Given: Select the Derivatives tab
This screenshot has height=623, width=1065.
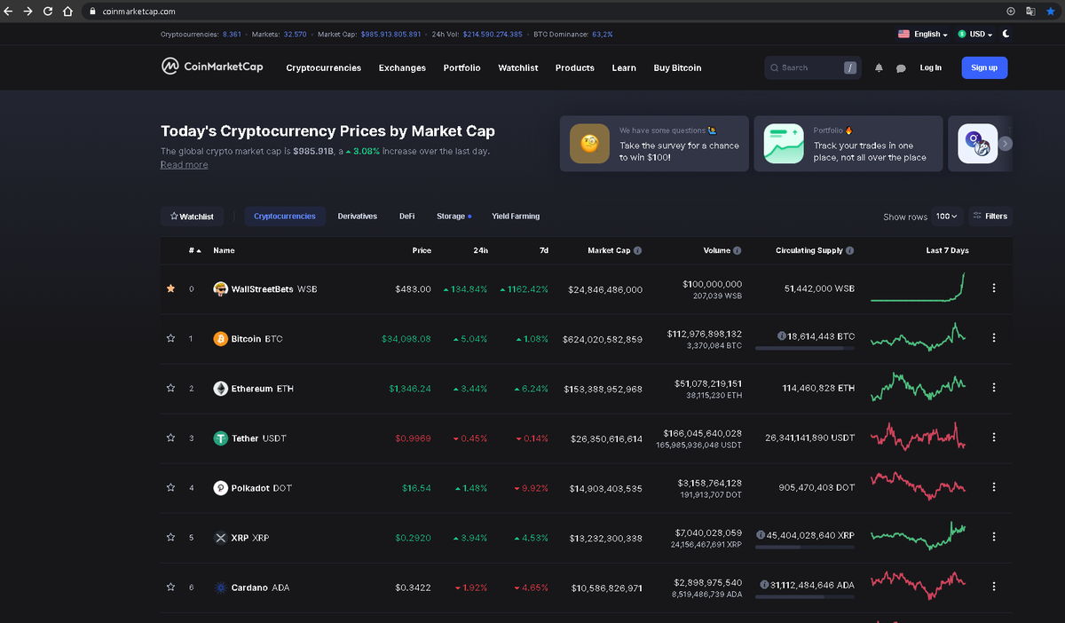Looking at the screenshot, I should coord(358,216).
